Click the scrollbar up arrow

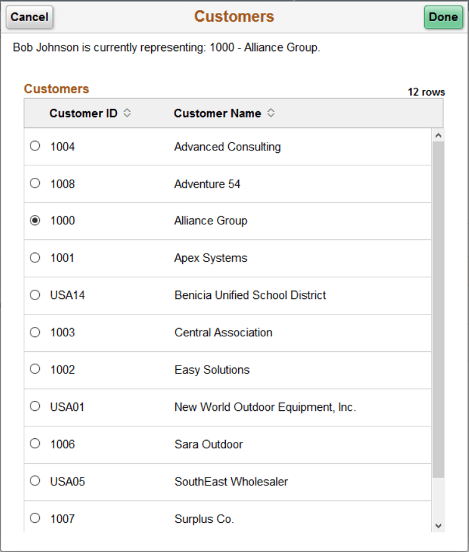pyautogui.click(x=438, y=135)
